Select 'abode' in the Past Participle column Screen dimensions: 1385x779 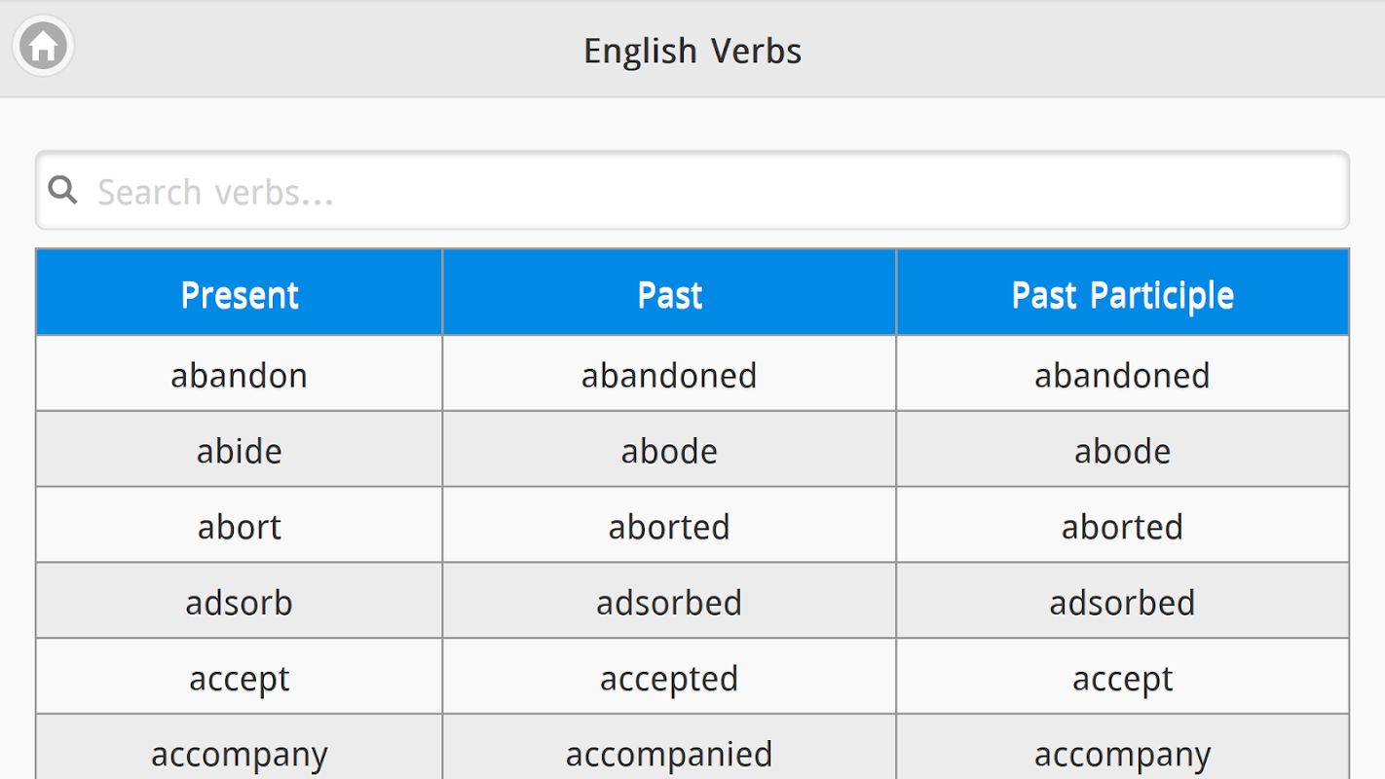tap(1122, 452)
